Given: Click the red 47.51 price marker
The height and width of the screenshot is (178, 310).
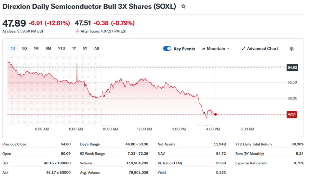Looking at the screenshot, I should (x=292, y=114).
